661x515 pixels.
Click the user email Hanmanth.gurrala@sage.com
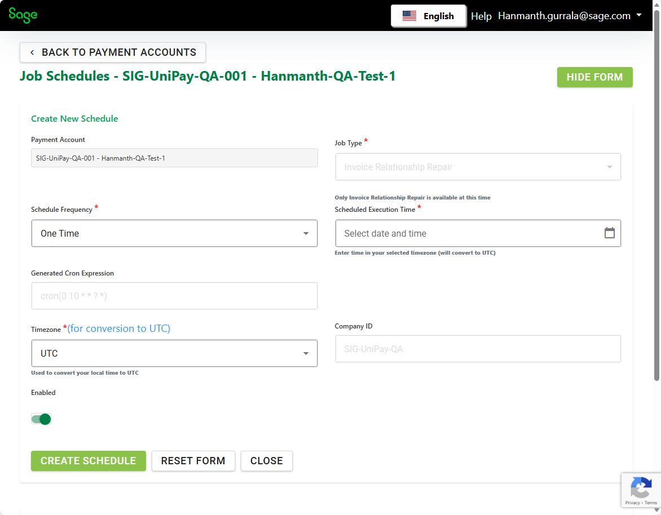[564, 16]
